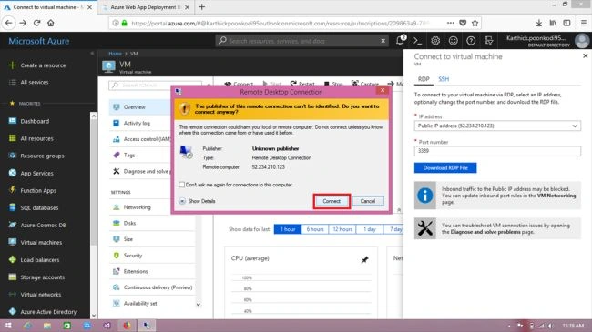Open Visual Studio in taskbar
Image resolution: width=592 pixels, height=332 pixels.
107,326
